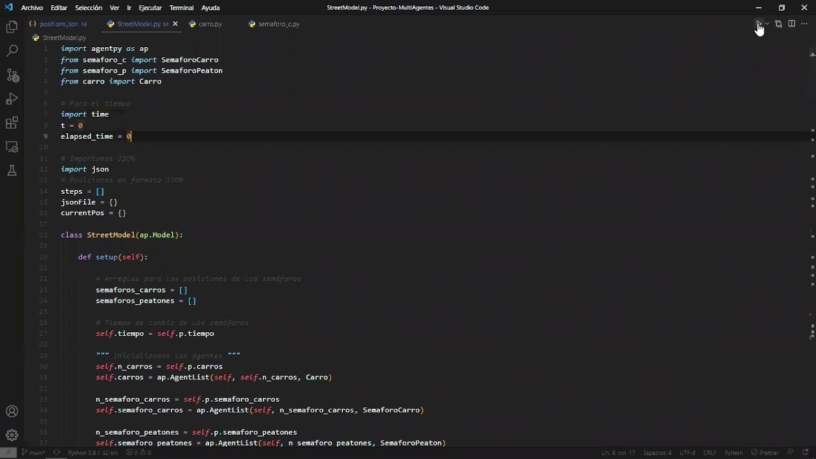Open the Manage gear menu
Image resolution: width=816 pixels, height=459 pixels.
coord(11,435)
